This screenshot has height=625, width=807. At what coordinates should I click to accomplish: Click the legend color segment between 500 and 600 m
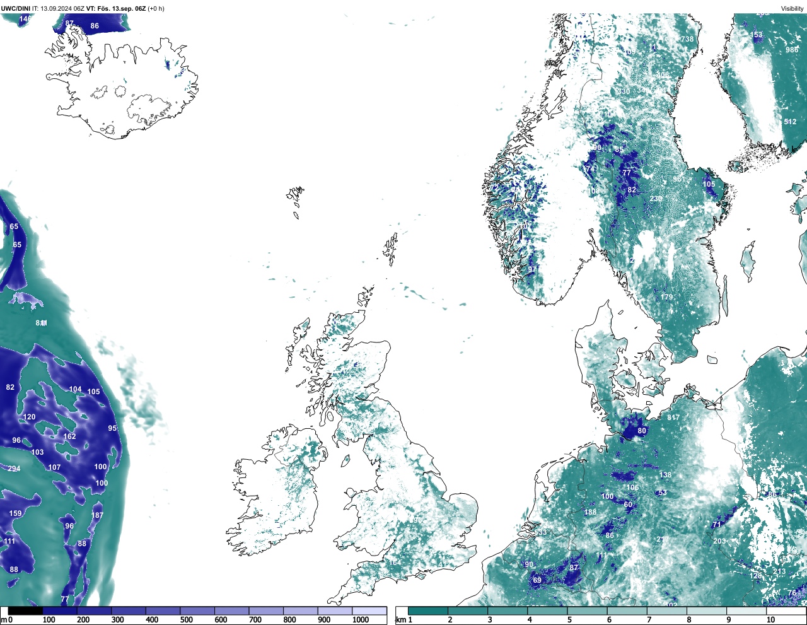pos(197,610)
